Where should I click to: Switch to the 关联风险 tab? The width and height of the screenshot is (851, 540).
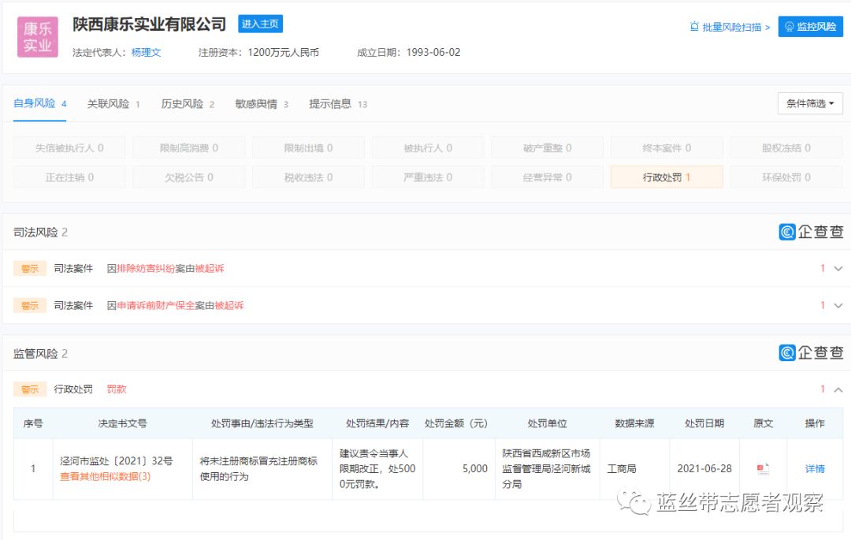point(110,103)
